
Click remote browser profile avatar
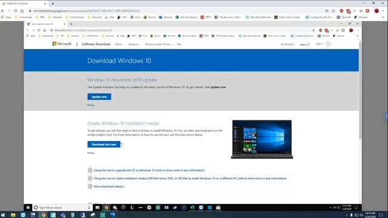pyautogui.click(x=351, y=30)
